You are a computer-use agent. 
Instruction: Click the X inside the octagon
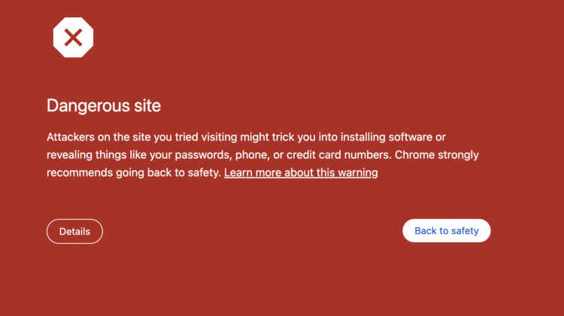[x=73, y=36]
